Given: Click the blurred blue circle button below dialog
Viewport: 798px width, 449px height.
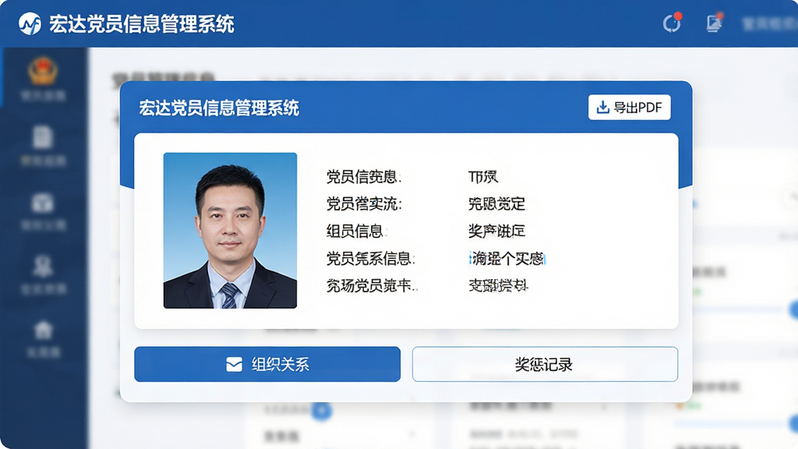Looking at the screenshot, I should tap(322, 410).
